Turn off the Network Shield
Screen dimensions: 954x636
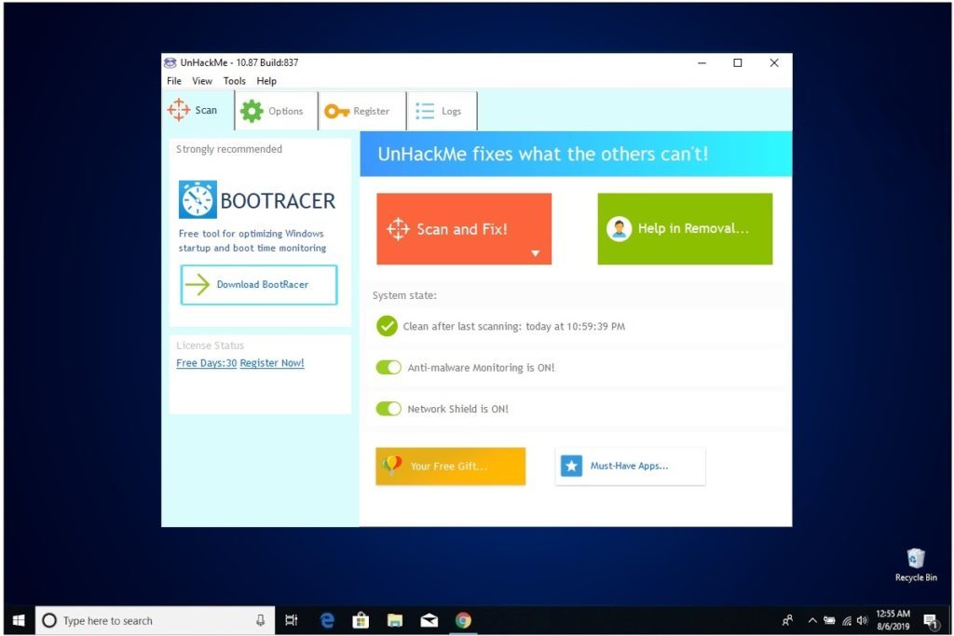click(x=388, y=408)
